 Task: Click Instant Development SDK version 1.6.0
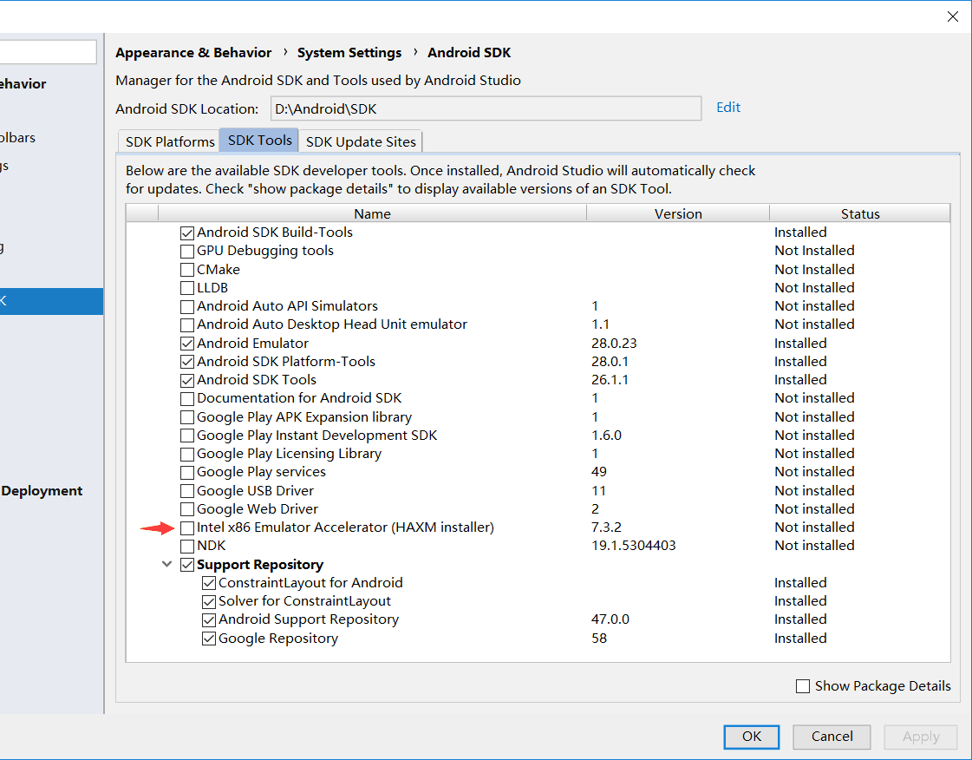pos(606,435)
